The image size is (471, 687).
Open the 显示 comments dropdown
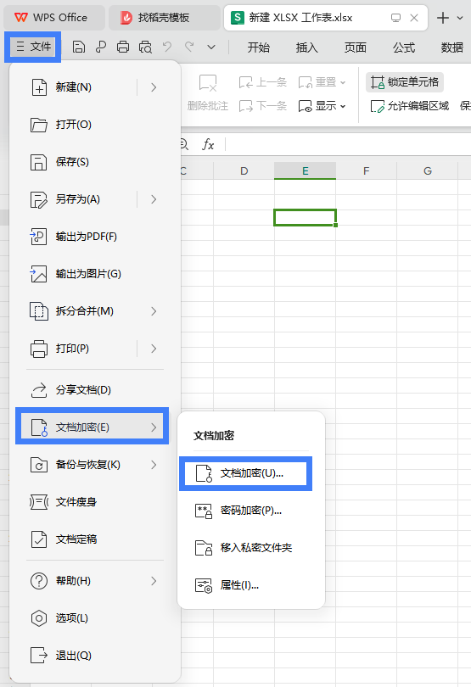point(322,106)
